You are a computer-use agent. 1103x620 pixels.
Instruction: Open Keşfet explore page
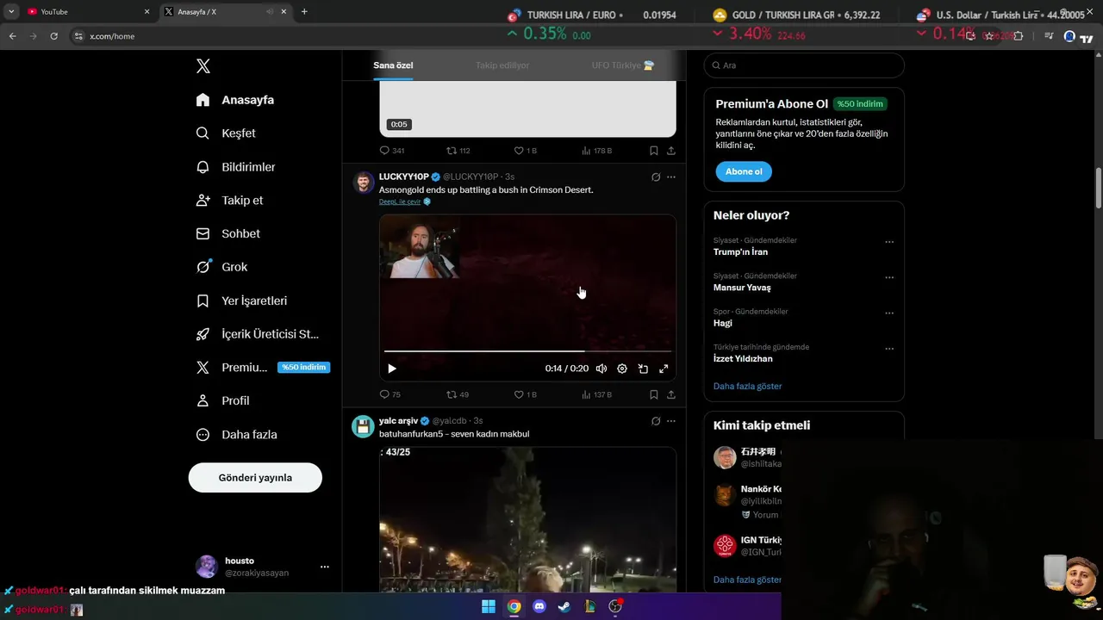click(226, 133)
